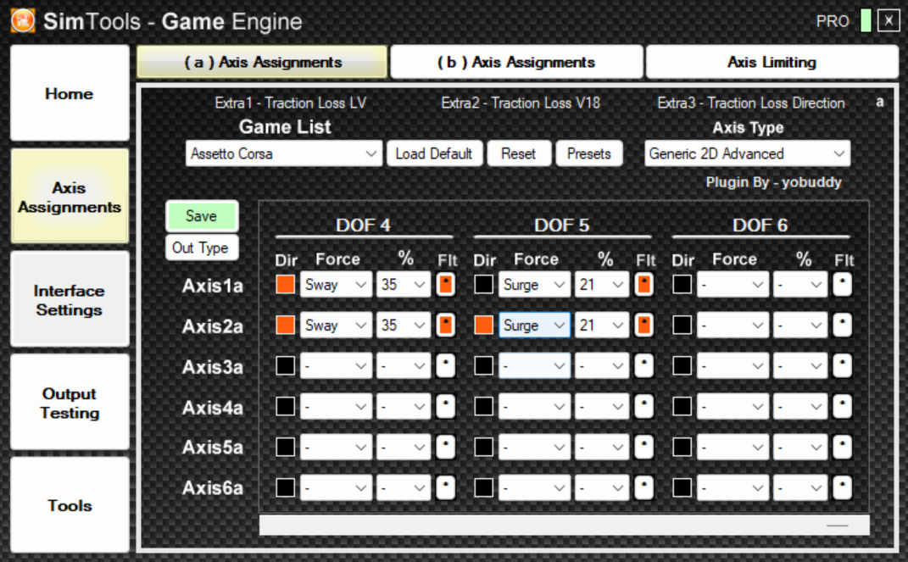Click the Load Default button
Viewport: 908px width, 562px height.
[x=434, y=154]
